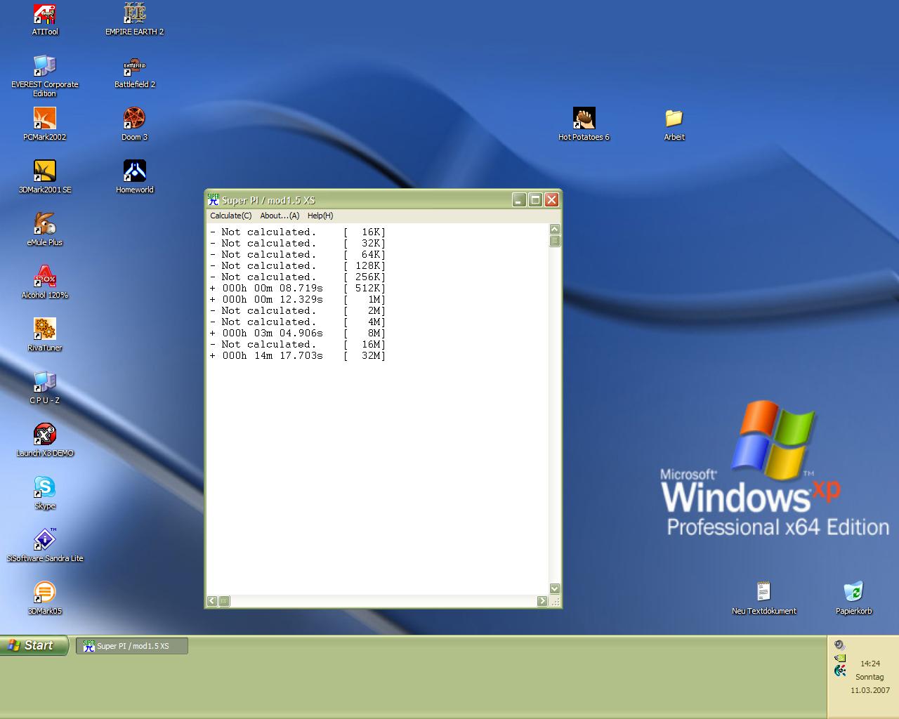
Task: Click the 3DMark2001 SE icon
Action: pos(45,171)
